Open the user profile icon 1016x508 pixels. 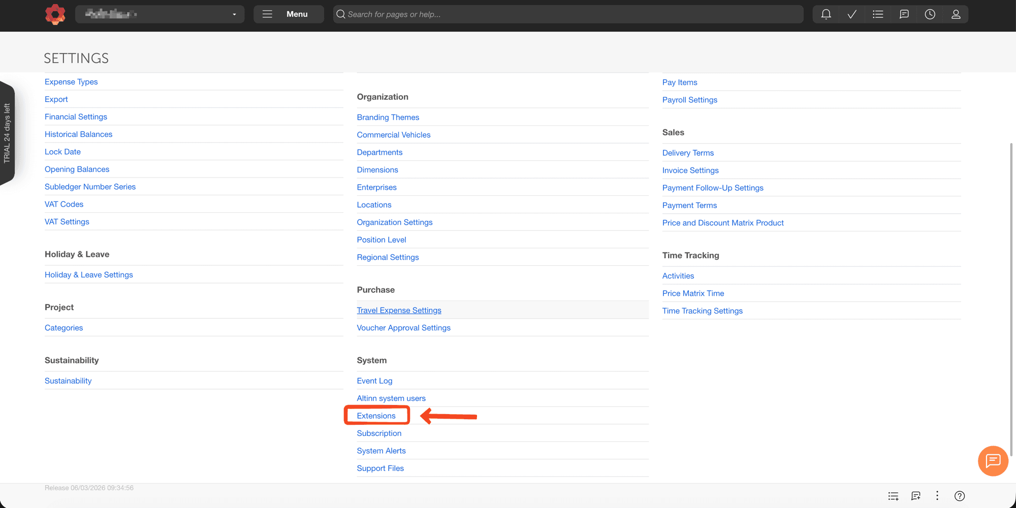(x=956, y=14)
